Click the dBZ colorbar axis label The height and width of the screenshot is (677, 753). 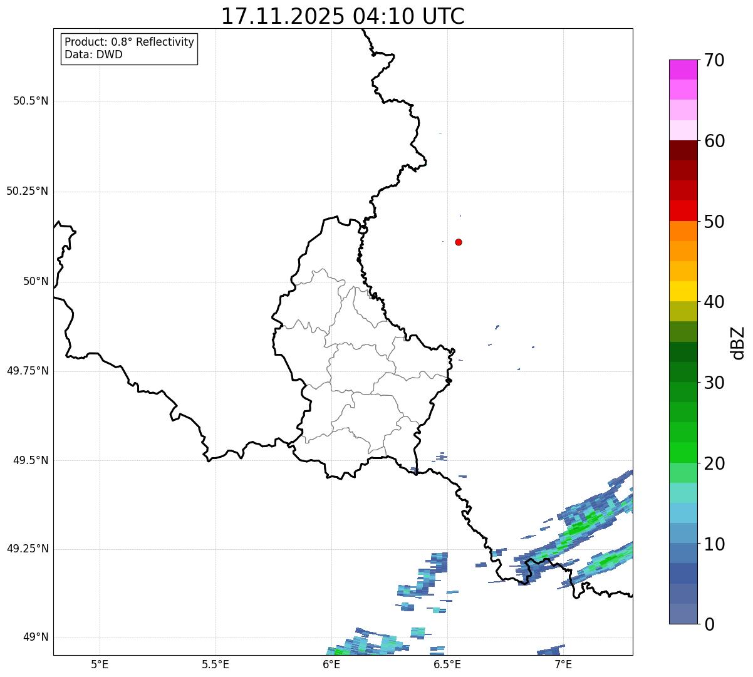click(738, 343)
